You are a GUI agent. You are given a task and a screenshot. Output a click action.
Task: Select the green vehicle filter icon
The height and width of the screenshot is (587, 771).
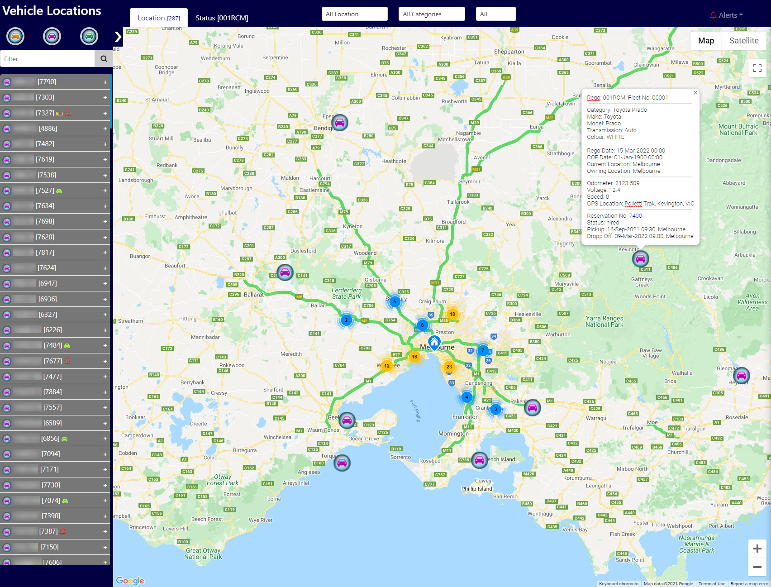89,36
